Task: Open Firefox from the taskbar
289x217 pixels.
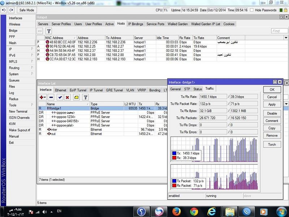Action: (x=176, y=212)
